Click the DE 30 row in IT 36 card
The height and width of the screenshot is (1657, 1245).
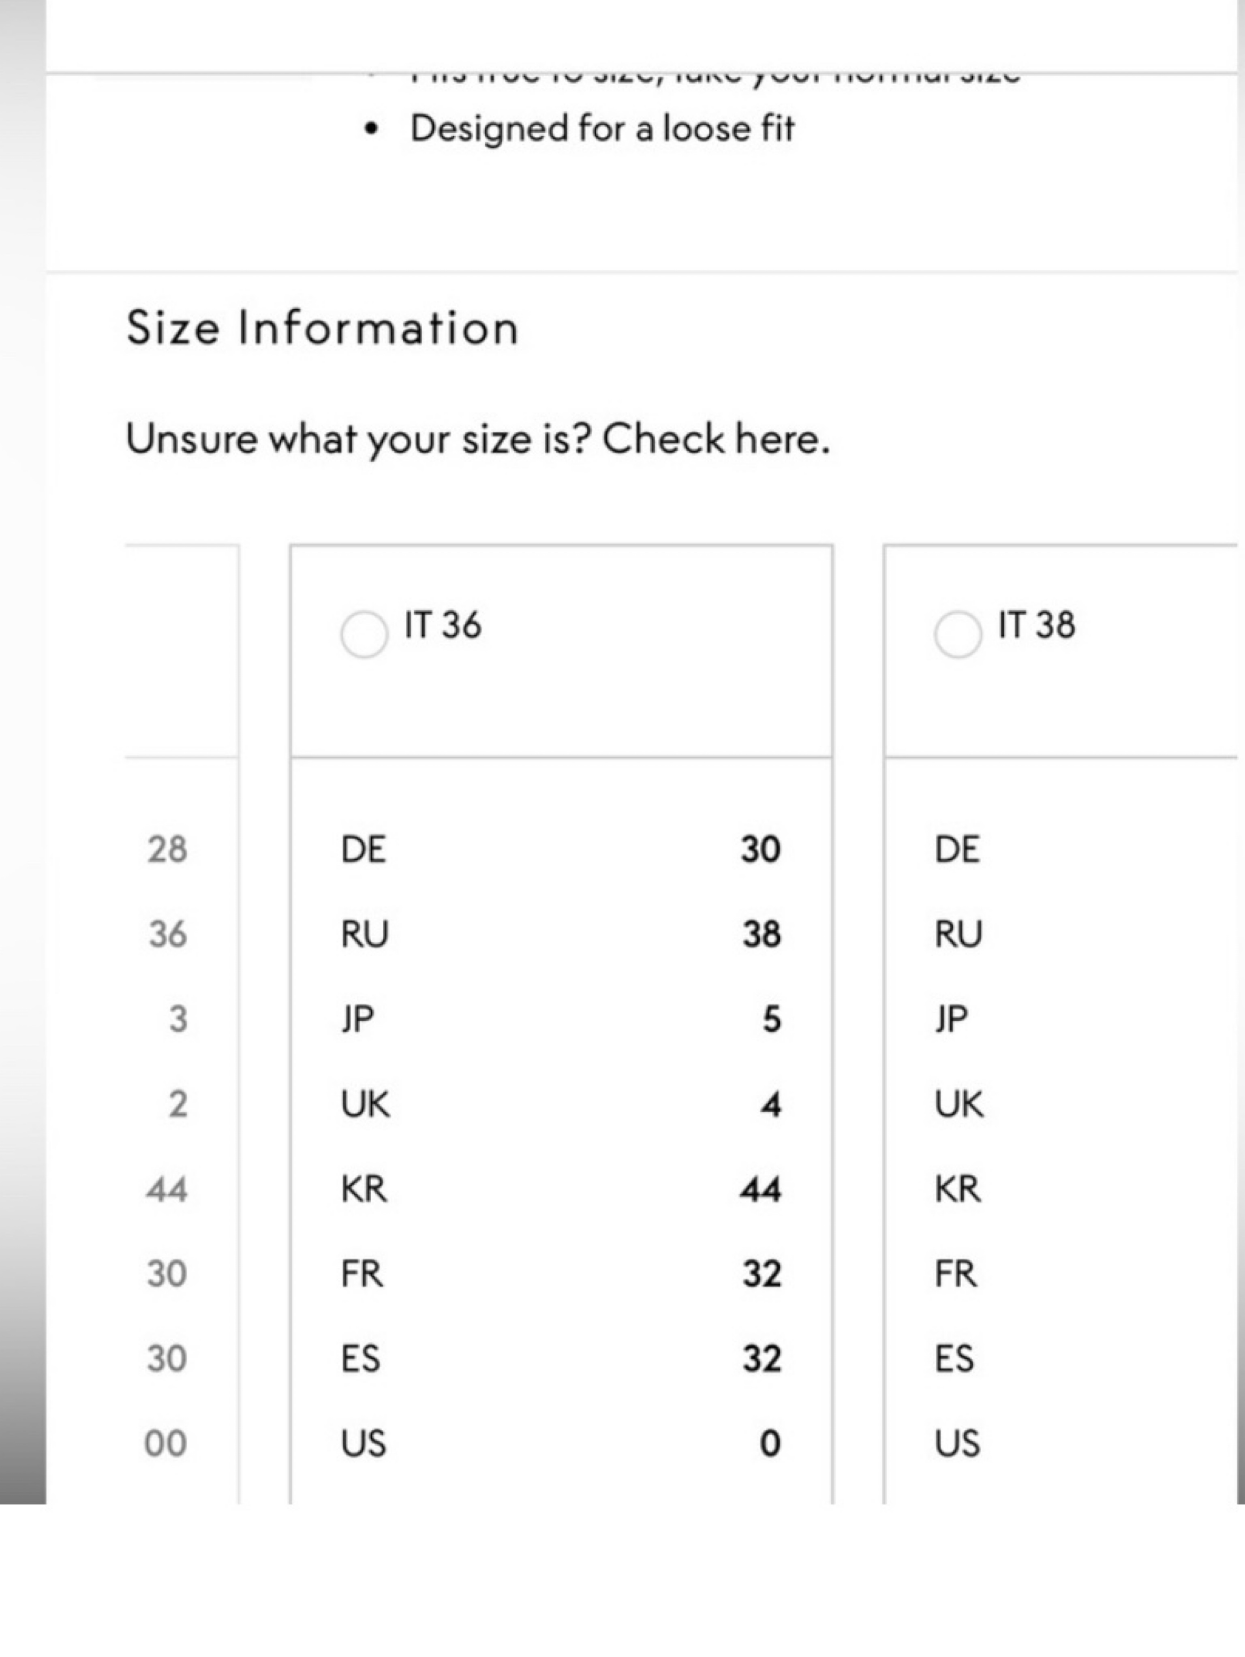coord(561,849)
